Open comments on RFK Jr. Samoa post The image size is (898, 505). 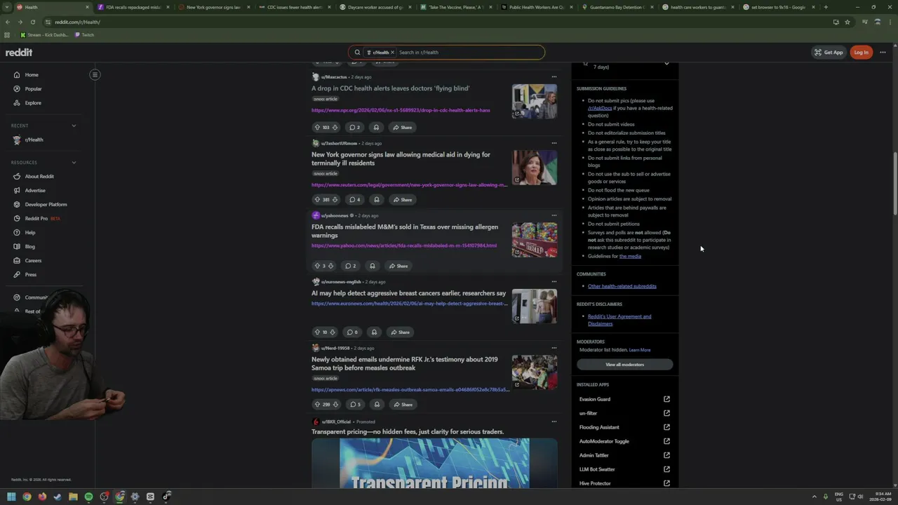tap(355, 404)
